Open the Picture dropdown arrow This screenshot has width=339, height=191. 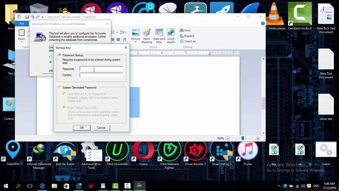[x=136, y=42]
